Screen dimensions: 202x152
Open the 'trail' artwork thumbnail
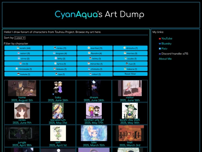tap(130, 133)
